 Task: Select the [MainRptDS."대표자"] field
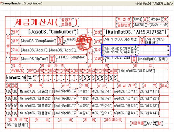pyautogui.click(x=157, y=41)
